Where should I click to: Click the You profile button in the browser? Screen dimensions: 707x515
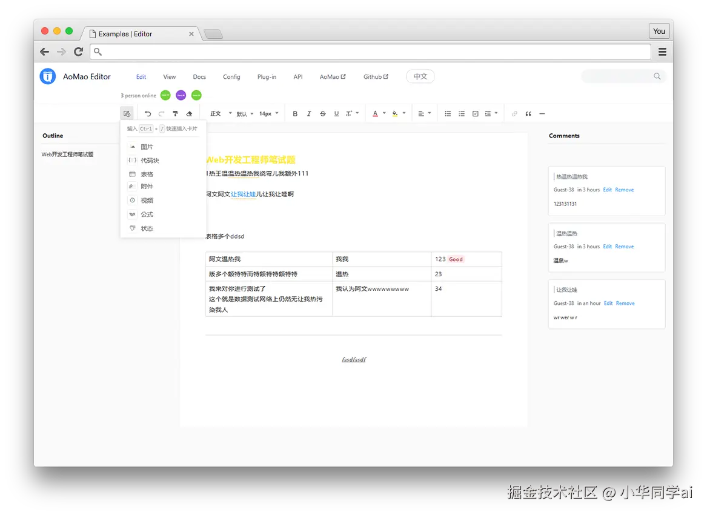coord(659,31)
